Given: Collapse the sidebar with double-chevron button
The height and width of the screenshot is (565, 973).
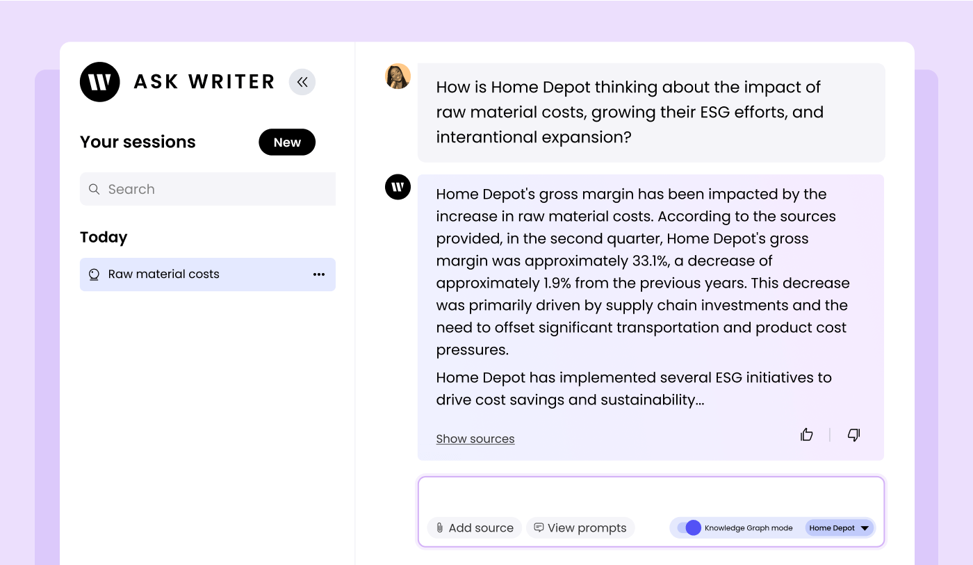Looking at the screenshot, I should click(x=302, y=82).
